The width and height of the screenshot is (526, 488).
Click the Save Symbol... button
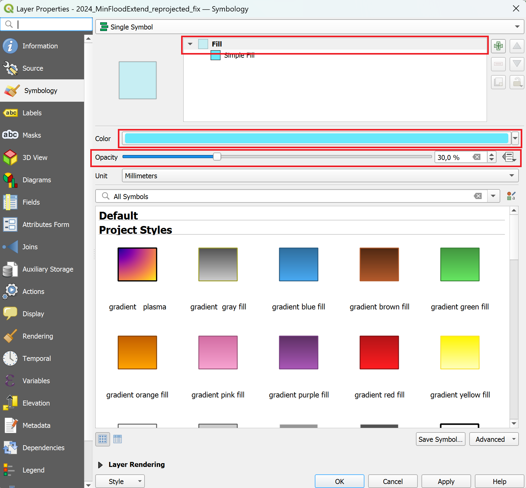pyautogui.click(x=440, y=439)
